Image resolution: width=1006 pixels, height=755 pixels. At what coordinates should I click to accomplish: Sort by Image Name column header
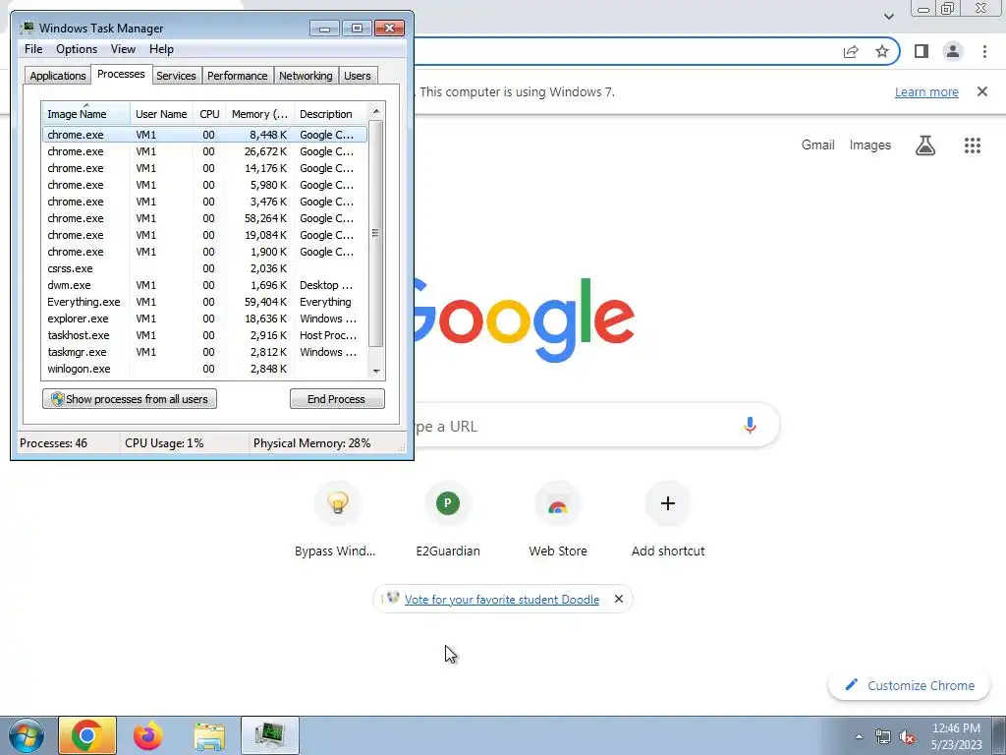click(85, 114)
